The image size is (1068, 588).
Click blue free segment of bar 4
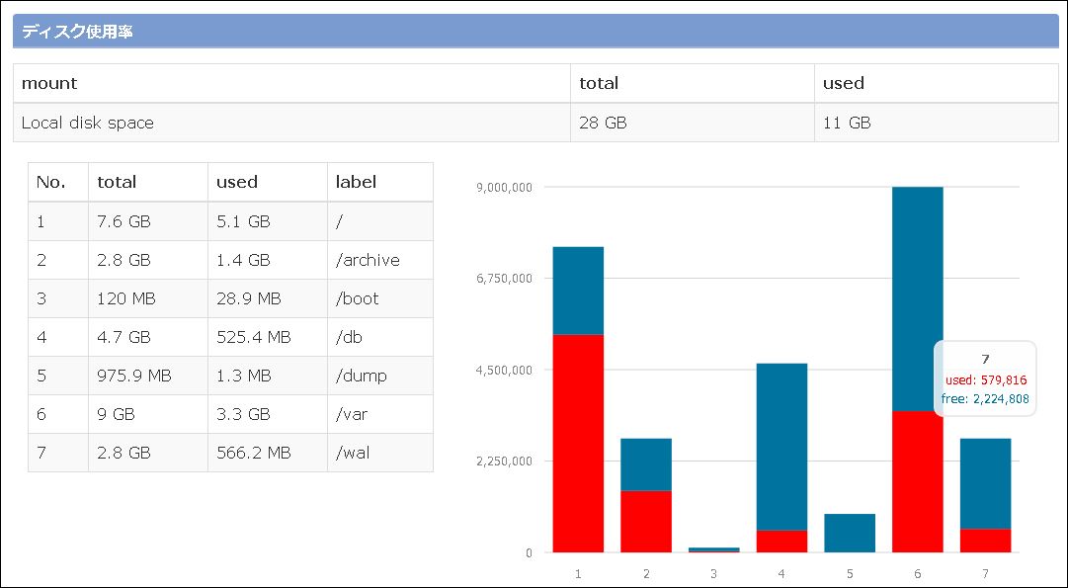click(x=781, y=447)
